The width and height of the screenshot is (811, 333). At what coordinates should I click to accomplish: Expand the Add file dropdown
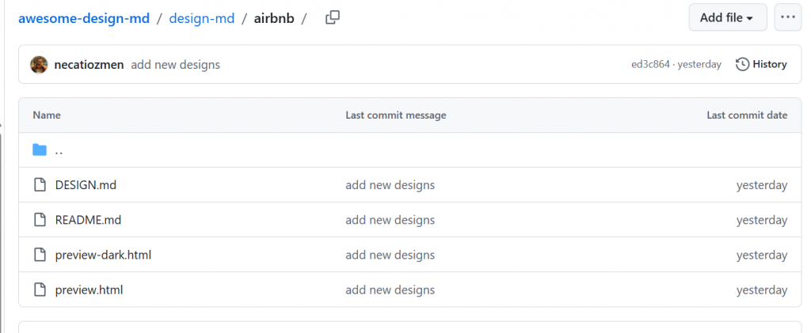pos(727,17)
